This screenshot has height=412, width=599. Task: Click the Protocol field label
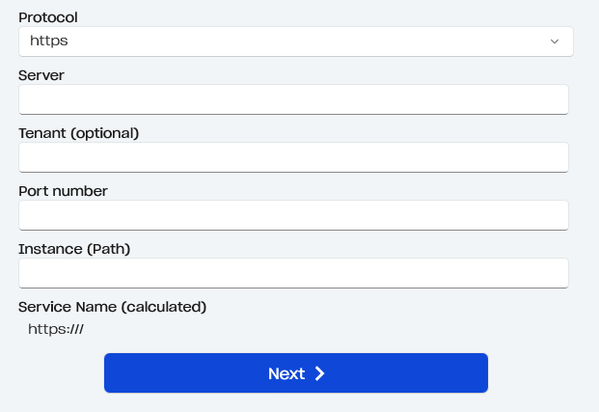[48, 17]
